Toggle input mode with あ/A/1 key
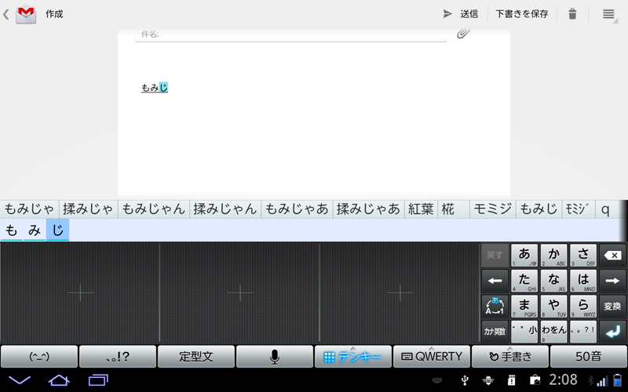 pos(495,306)
